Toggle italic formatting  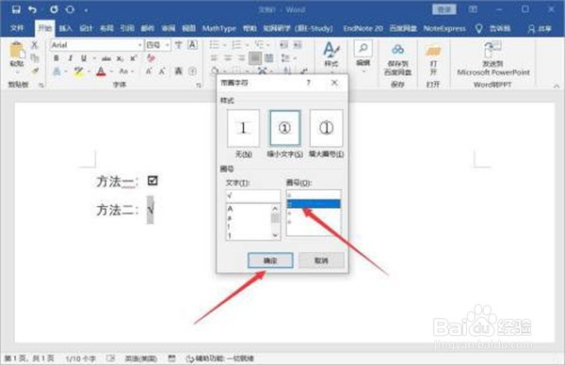click(x=71, y=58)
